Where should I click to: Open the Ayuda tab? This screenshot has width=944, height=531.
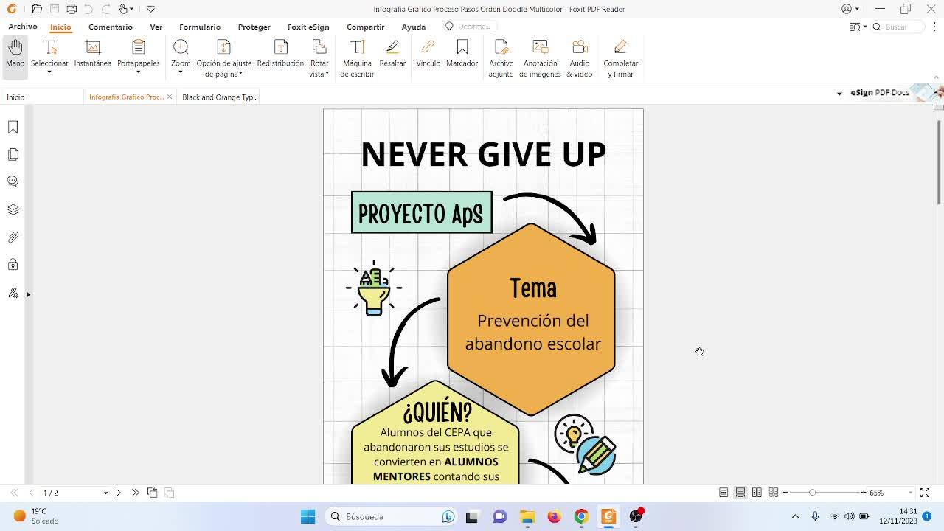(x=413, y=27)
